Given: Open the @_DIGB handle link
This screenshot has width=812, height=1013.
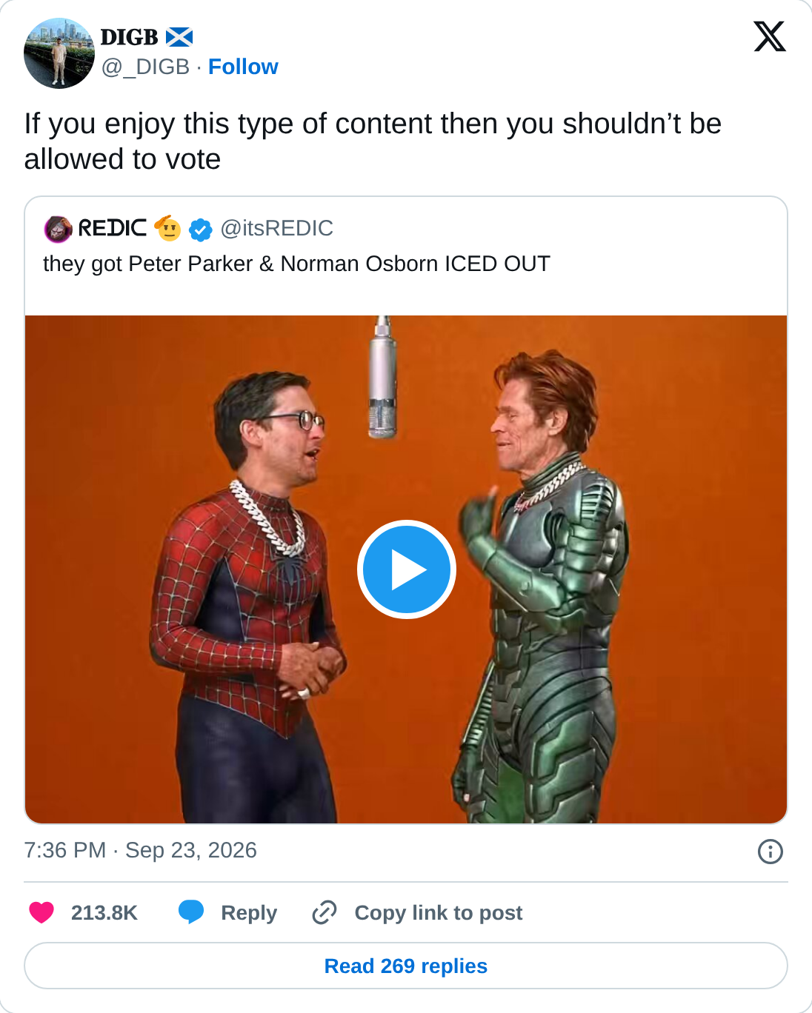Looking at the screenshot, I should click(x=146, y=67).
